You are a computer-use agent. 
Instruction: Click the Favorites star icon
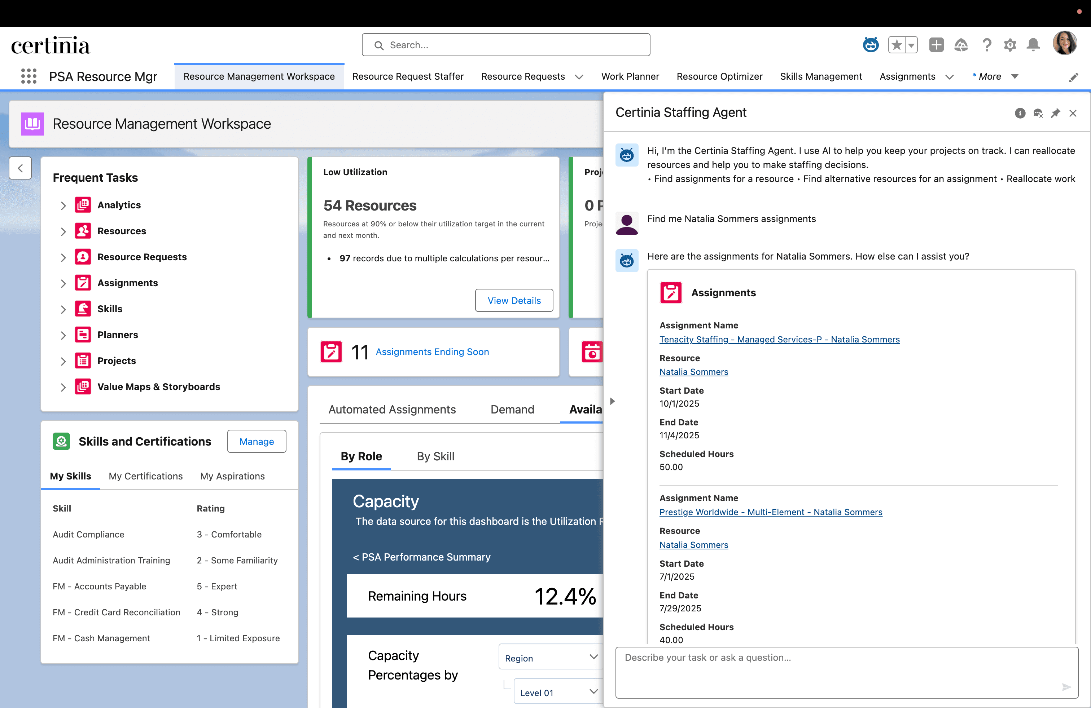[897, 45]
